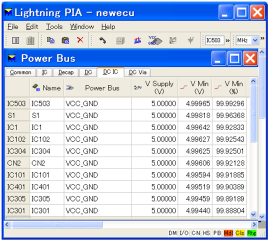The width and height of the screenshot is (270, 241).
Task: Click the green Rtg status indicator
Action: [251, 233]
